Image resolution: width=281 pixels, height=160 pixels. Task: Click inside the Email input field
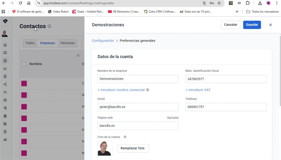pyautogui.click(x=138, y=107)
